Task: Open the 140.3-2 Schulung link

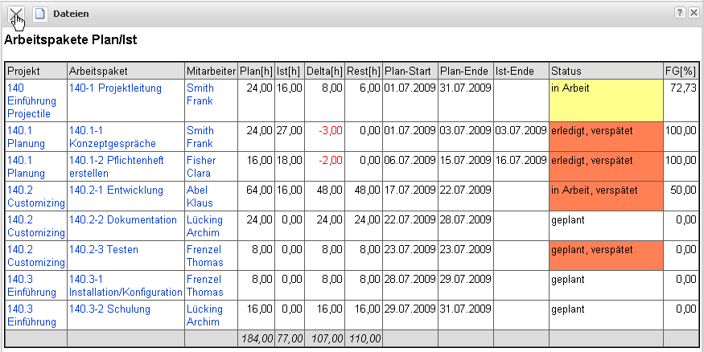Action: point(109,309)
